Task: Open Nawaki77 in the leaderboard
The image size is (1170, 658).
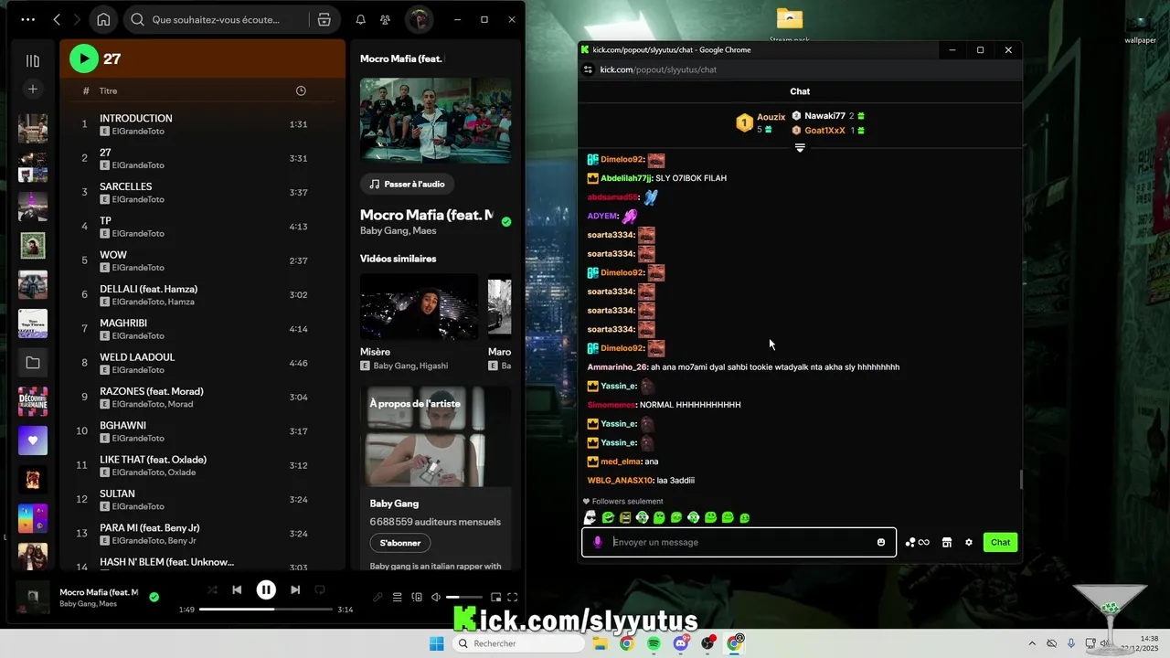Action: pyautogui.click(x=824, y=116)
